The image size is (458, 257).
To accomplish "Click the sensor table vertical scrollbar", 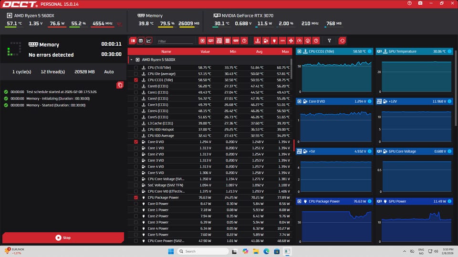I will click(291, 69).
